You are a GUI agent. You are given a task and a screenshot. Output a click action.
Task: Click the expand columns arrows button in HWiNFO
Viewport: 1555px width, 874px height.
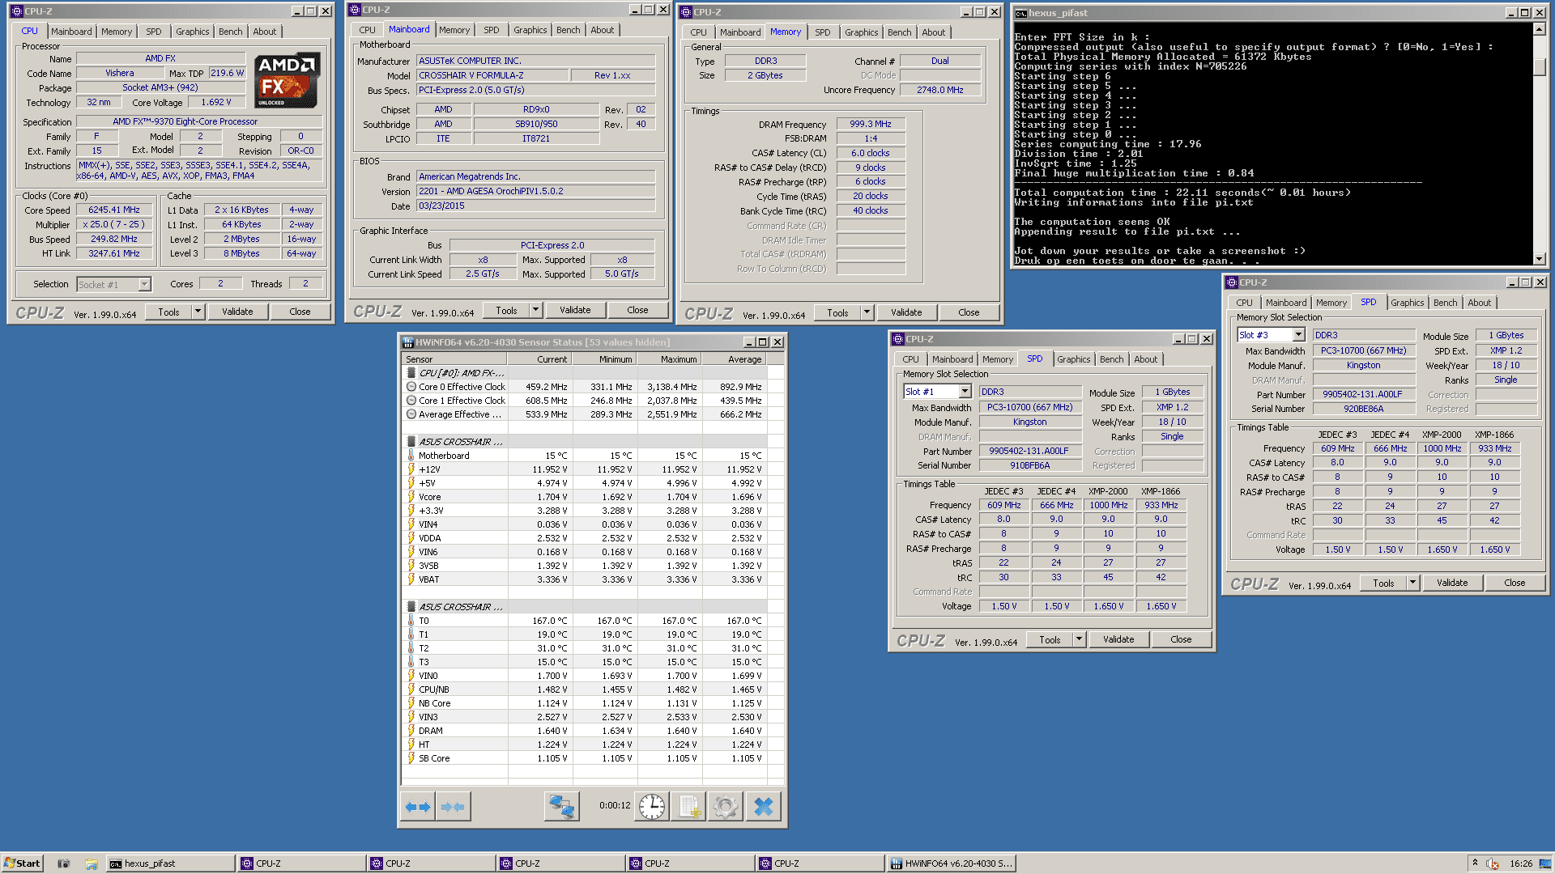point(418,806)
